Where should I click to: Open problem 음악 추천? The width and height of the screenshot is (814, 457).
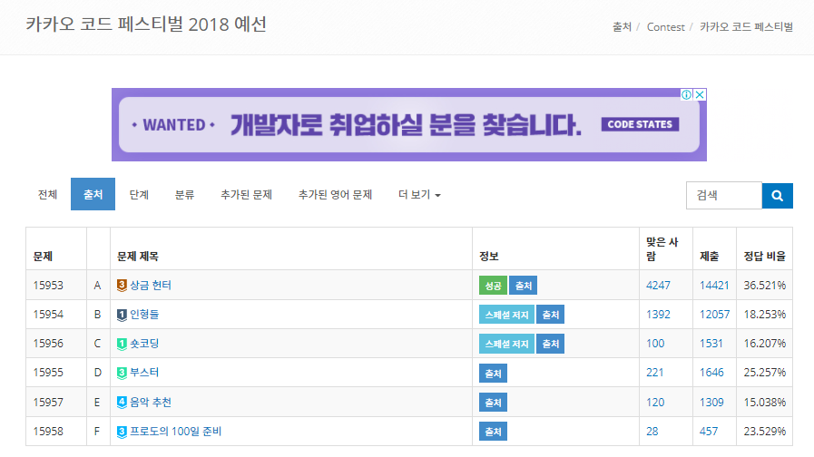tap(150, 402)
